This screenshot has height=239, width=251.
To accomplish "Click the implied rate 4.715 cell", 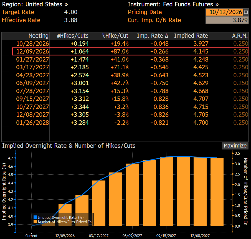I will 201,107.
